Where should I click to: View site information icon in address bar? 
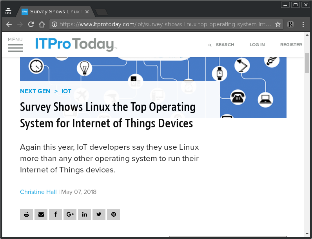click(54, 24)
